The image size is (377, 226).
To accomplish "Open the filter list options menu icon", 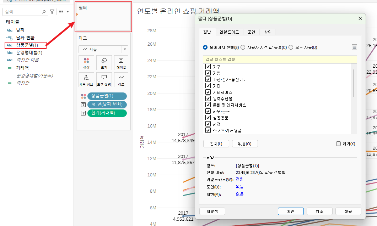I will (x=354, y=47).
